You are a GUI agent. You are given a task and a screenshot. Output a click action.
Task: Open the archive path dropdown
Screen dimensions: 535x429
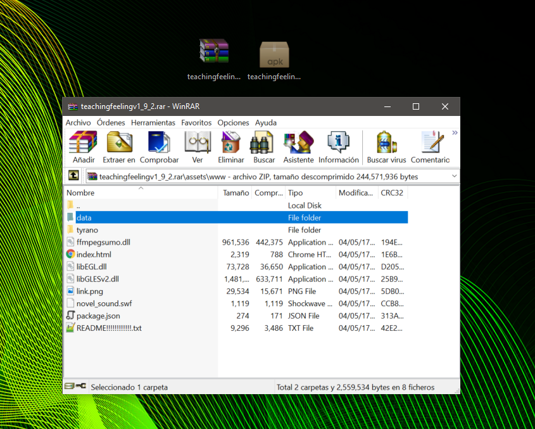point(454,176)
